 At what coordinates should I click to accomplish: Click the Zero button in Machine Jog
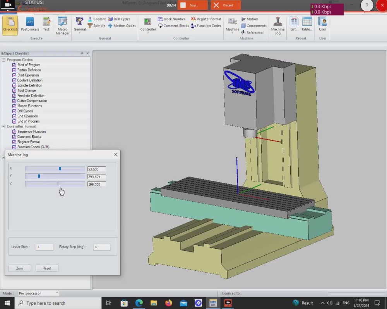[20, 268]
